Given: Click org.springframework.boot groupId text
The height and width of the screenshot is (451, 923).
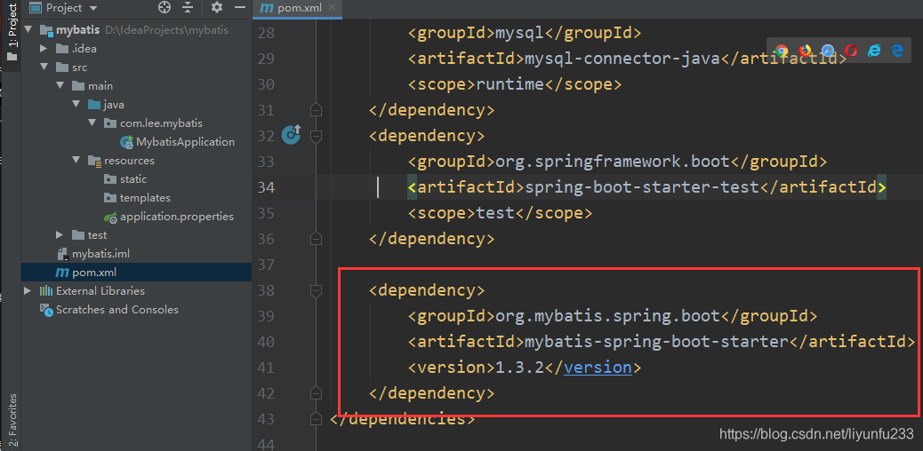Looking at the screenshot, I should point(613,161).
